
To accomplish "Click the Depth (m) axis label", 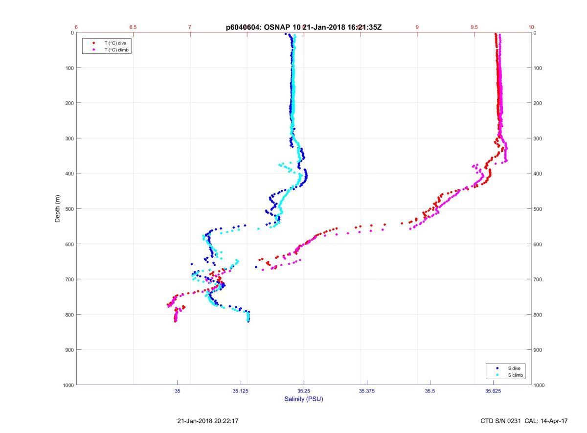I will tap(57, 208).
